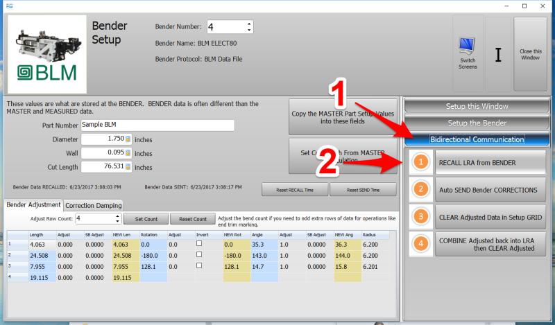Click the app icon in title bar
The width and height of the screenshot is (555, 325).
click(10, 6)
